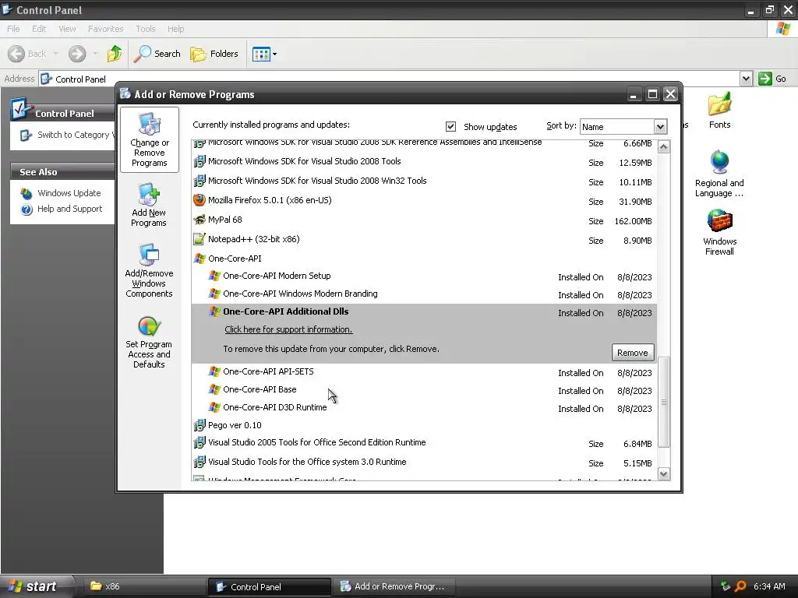Screen dimensions: 798x598
Task: Open Add New Programs section
Action: click(x=149, y=205)
